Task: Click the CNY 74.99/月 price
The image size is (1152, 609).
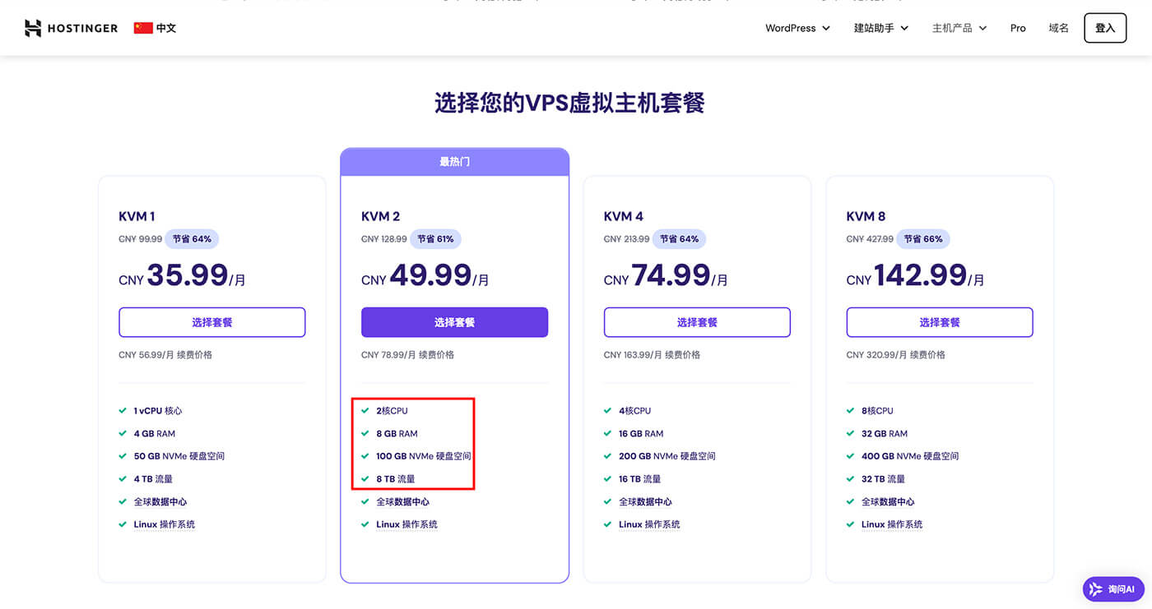Action: click(667, 275)
